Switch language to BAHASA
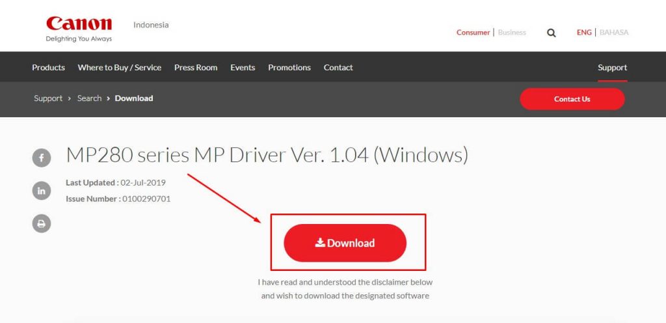 614,33
